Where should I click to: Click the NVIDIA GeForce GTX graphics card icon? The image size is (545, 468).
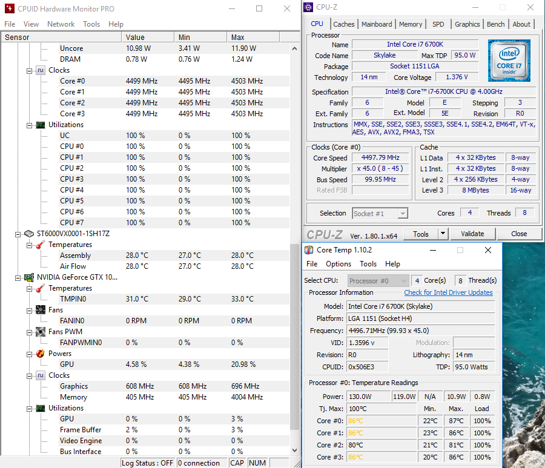pyautogui.click(x=29, y=277)
